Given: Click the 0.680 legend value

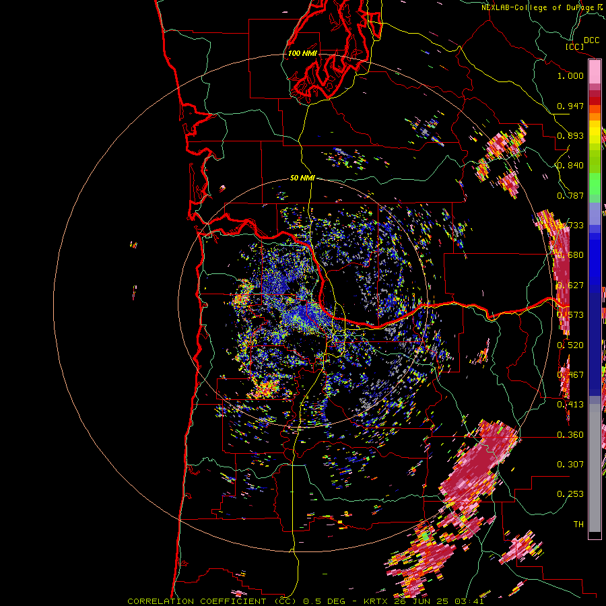Looking at the screenshot, I should point(570,255).
